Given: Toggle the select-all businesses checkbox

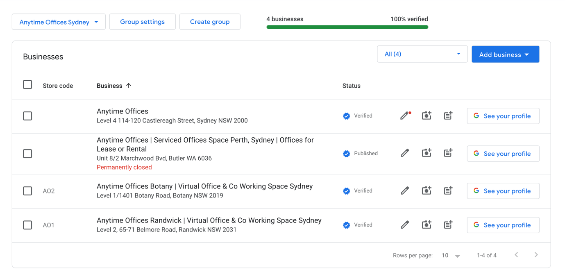Looking at the screenshot, I should click(27, 85).
